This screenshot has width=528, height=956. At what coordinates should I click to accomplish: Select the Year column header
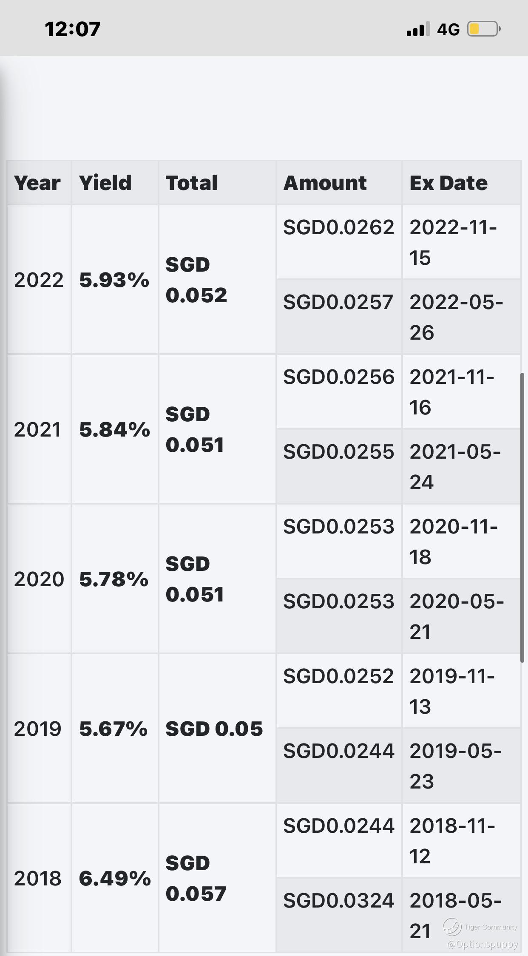point(37,183)
